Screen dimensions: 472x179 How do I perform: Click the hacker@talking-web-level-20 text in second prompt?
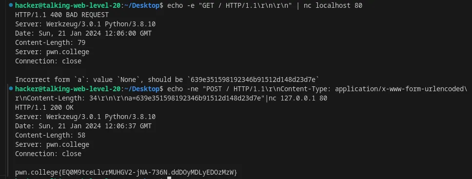pyautogui.click(x=68, y=89)
